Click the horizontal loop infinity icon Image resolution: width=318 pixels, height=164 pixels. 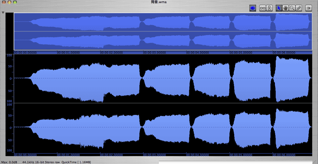click(x=263, y=8)
